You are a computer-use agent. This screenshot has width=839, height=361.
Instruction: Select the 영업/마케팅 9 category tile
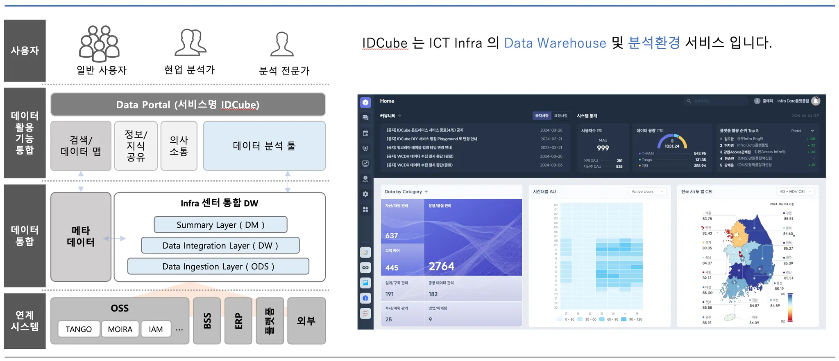pyautogui.click(x=473, y=314)
